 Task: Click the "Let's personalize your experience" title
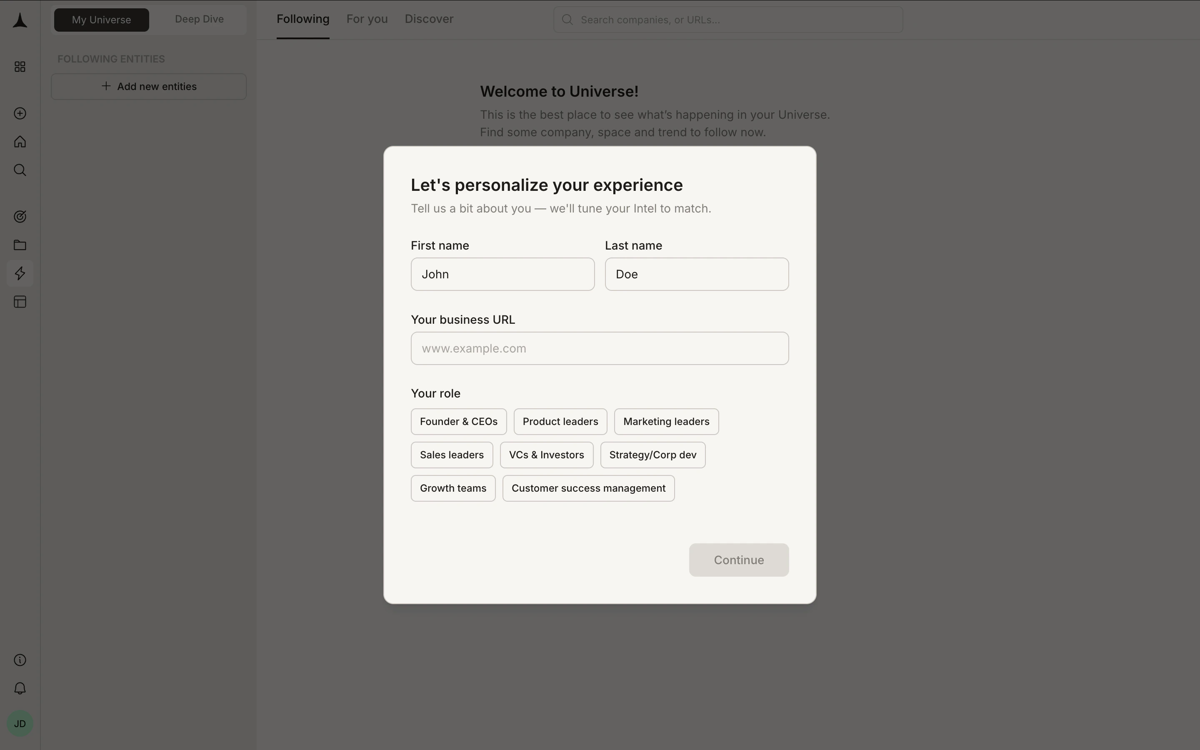(547, 185)
